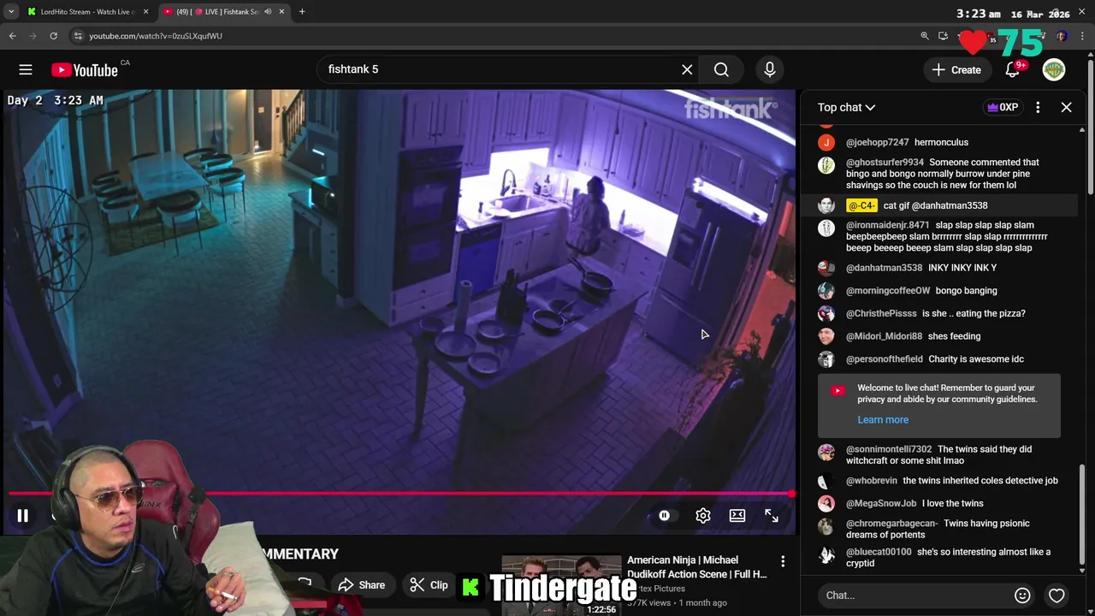This screenshot has width=1095, height=616.
Task: Enter fullscreen mode on the player
Action: click(x=771, y=515)
